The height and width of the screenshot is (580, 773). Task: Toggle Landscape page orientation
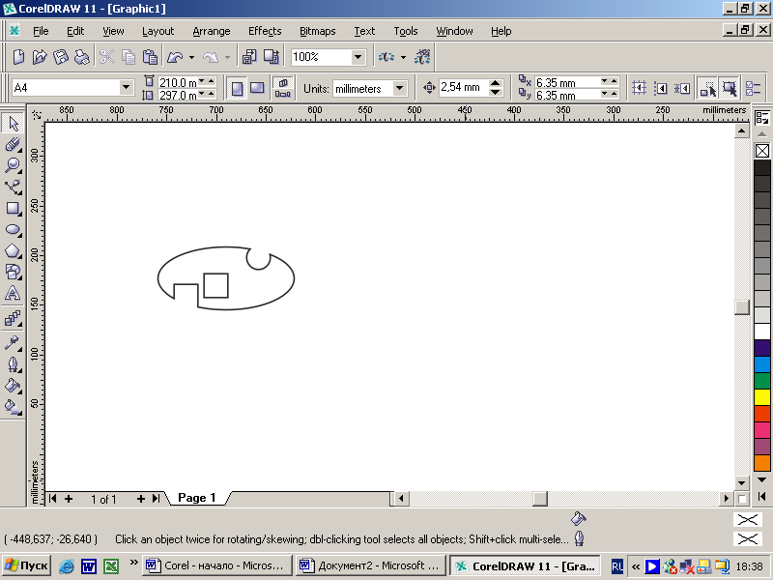(257, 89)
